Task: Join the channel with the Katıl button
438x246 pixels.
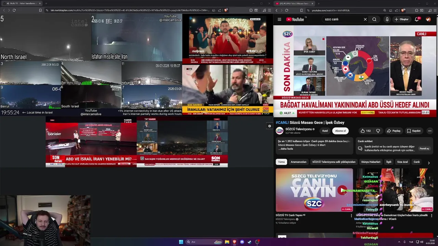Action: tap(325, 131)
